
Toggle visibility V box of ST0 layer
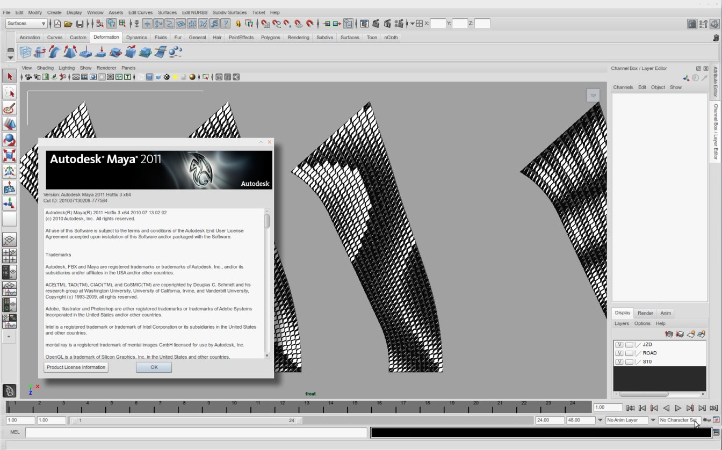click(619, 362)
